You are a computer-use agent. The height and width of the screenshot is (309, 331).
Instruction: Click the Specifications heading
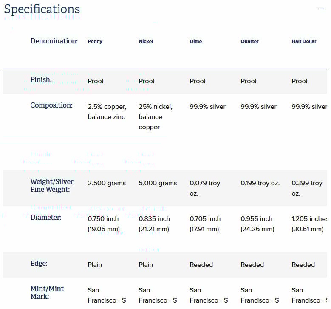tap(42, 9)
